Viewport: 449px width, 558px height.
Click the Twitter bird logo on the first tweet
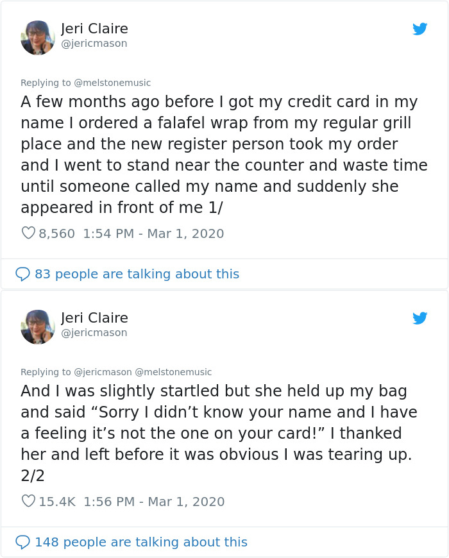[x=420, y=29]
